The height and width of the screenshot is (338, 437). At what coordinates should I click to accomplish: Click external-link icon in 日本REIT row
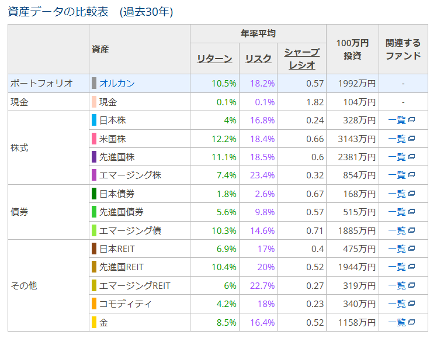pyautogui.click(x=411, y=249)
